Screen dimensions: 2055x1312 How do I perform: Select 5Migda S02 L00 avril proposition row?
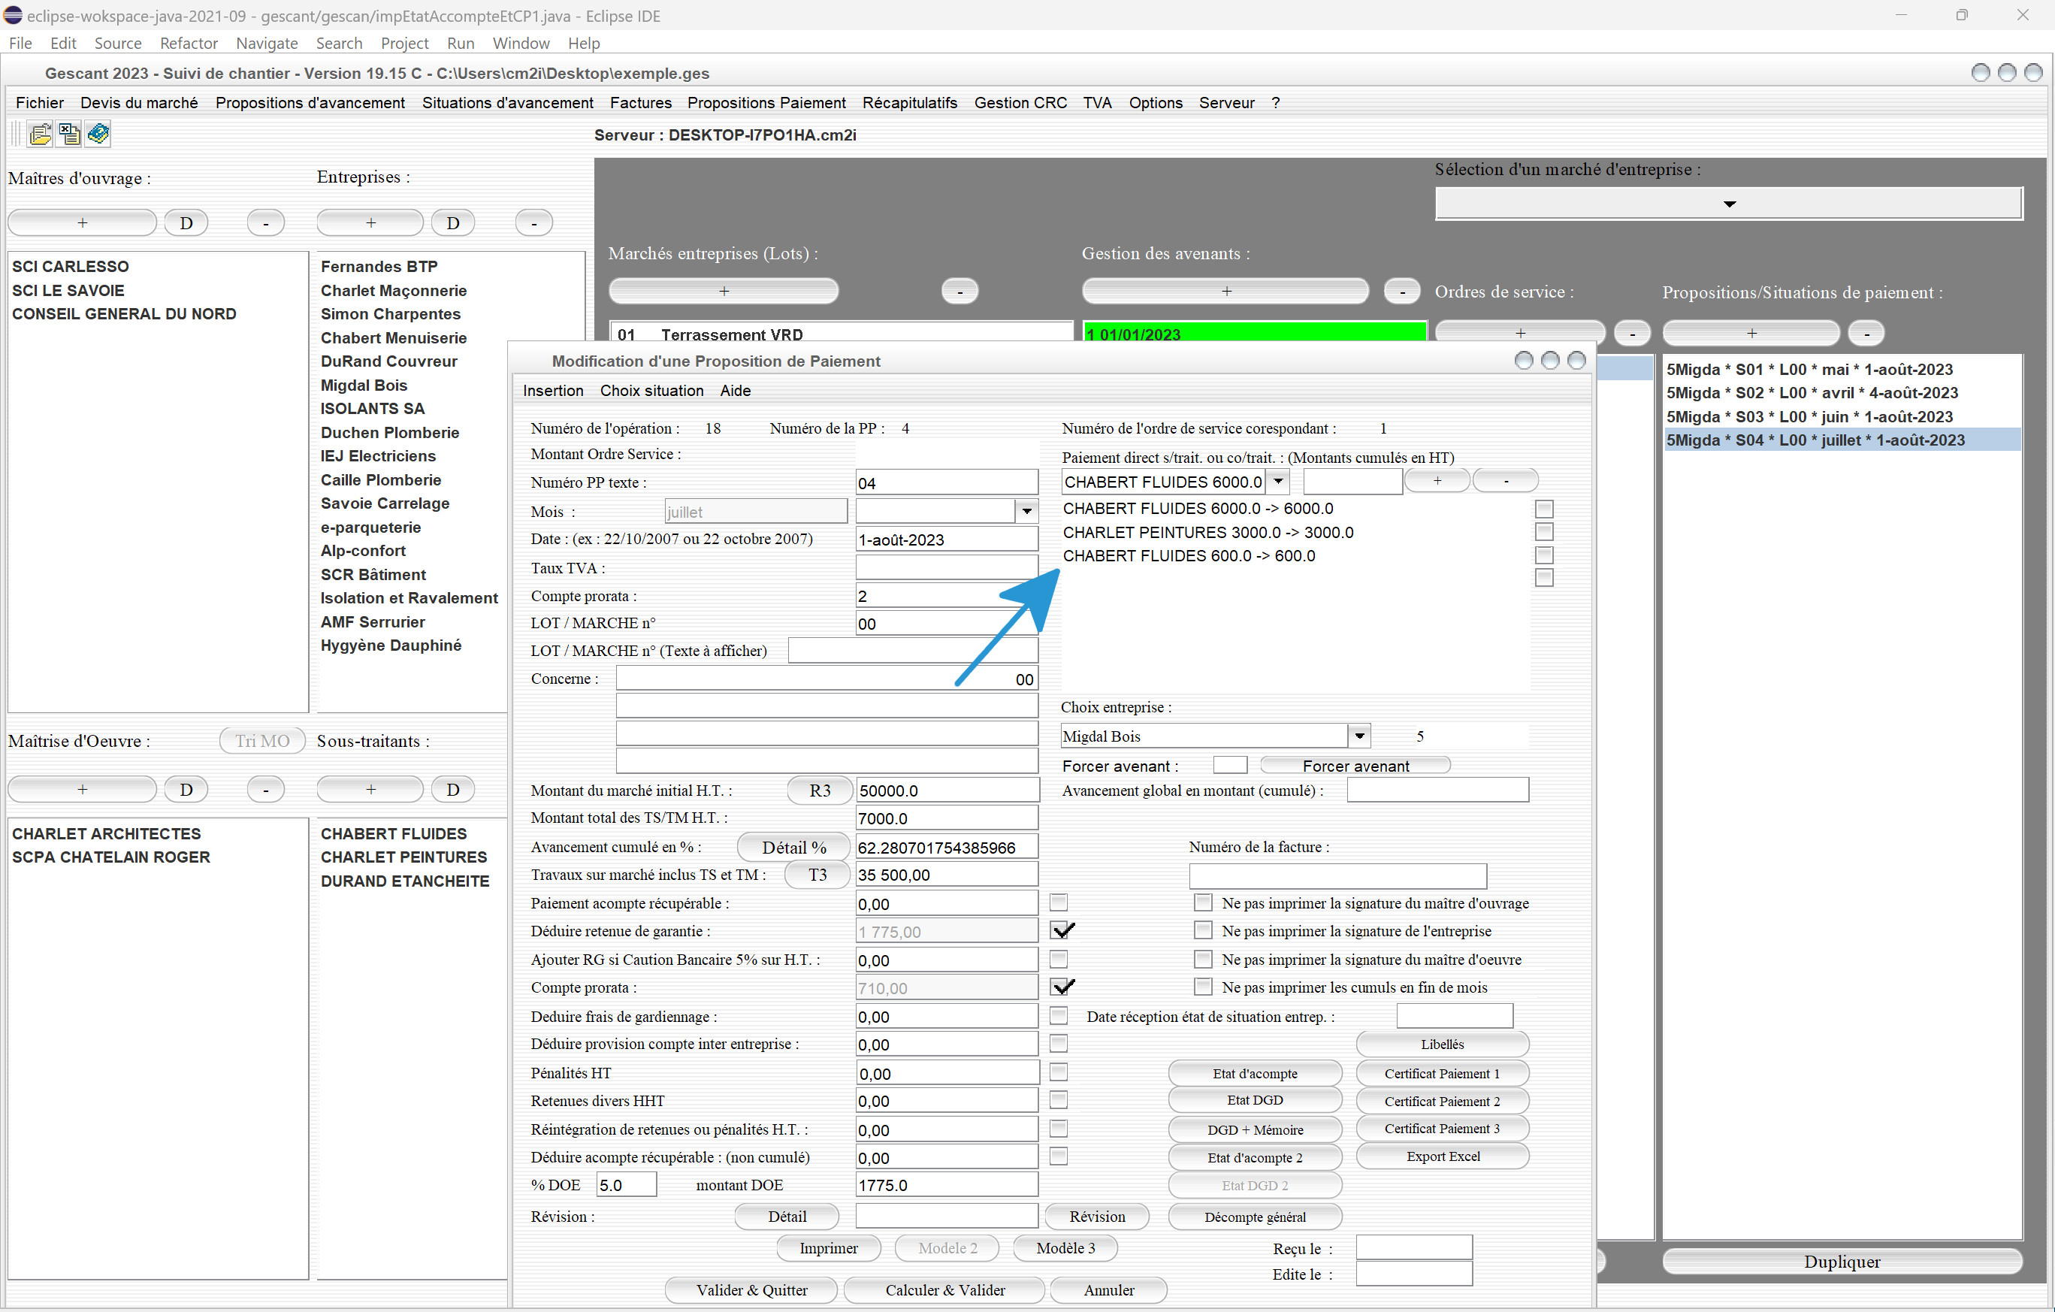tap(1812, 393)
